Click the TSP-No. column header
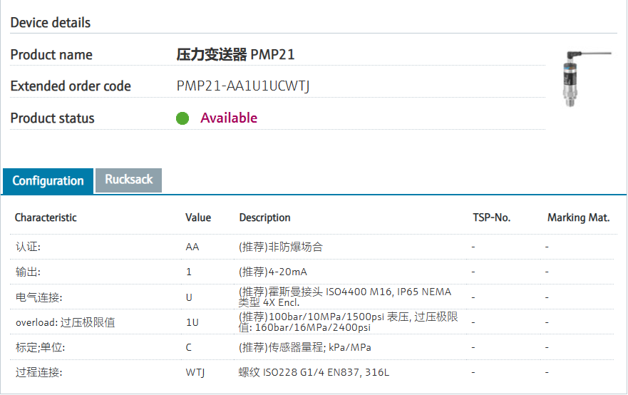628x395 pixels. point(492,217)
